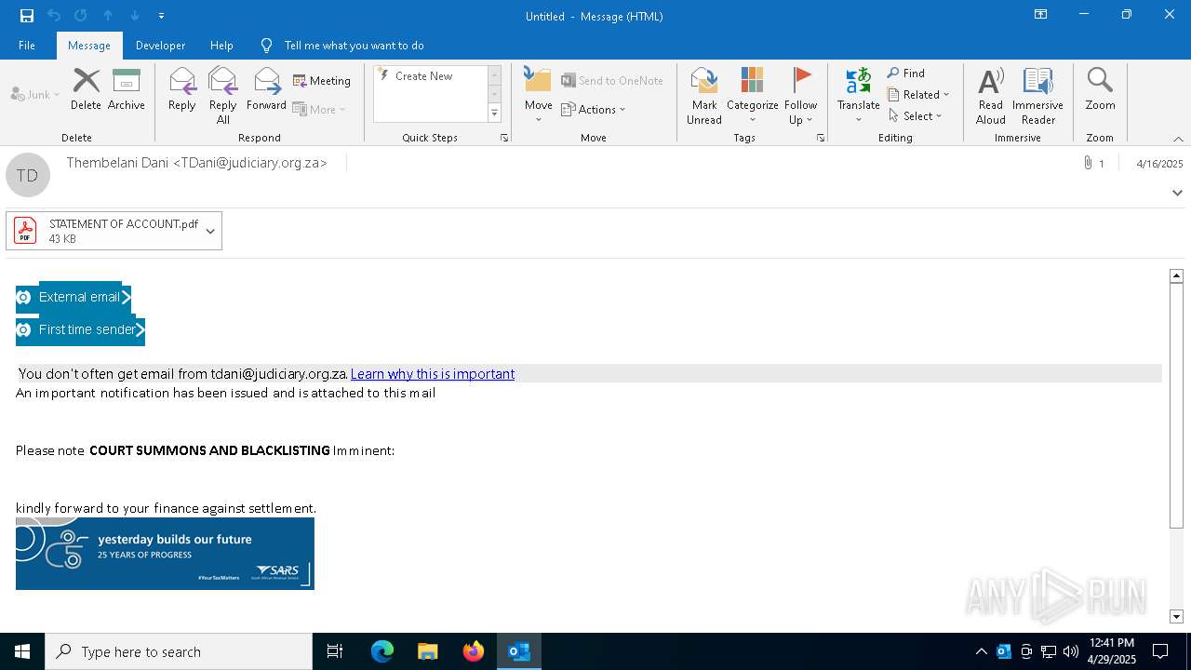
Task: Open the Select dropdown
Action: (x=916, y=116)
